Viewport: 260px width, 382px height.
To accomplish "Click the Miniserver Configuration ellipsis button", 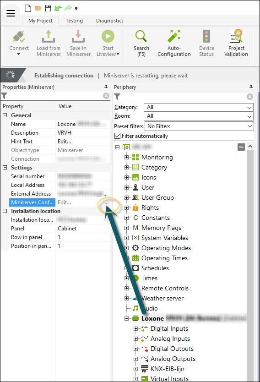I will [106, 203].
